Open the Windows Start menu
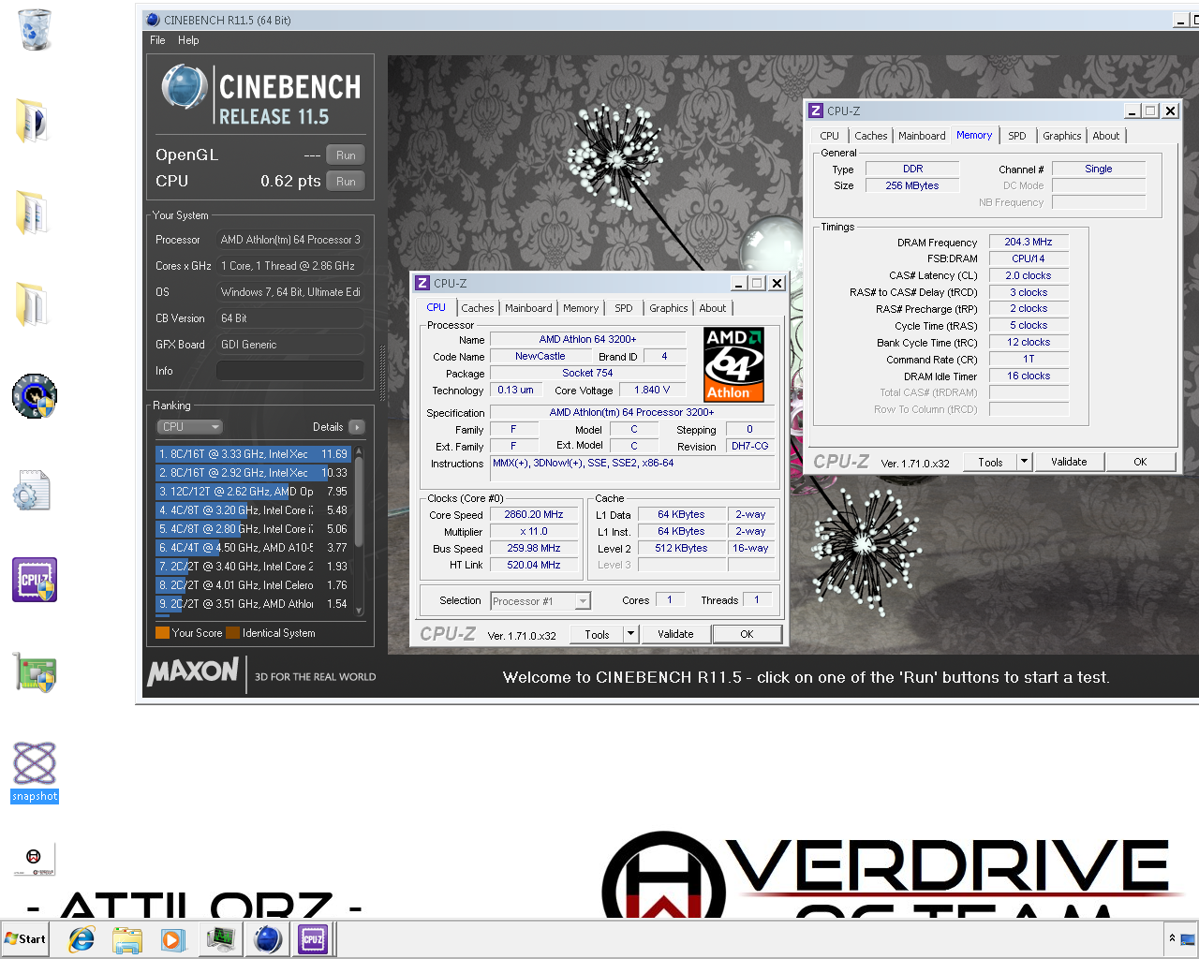 pos(25,939)
